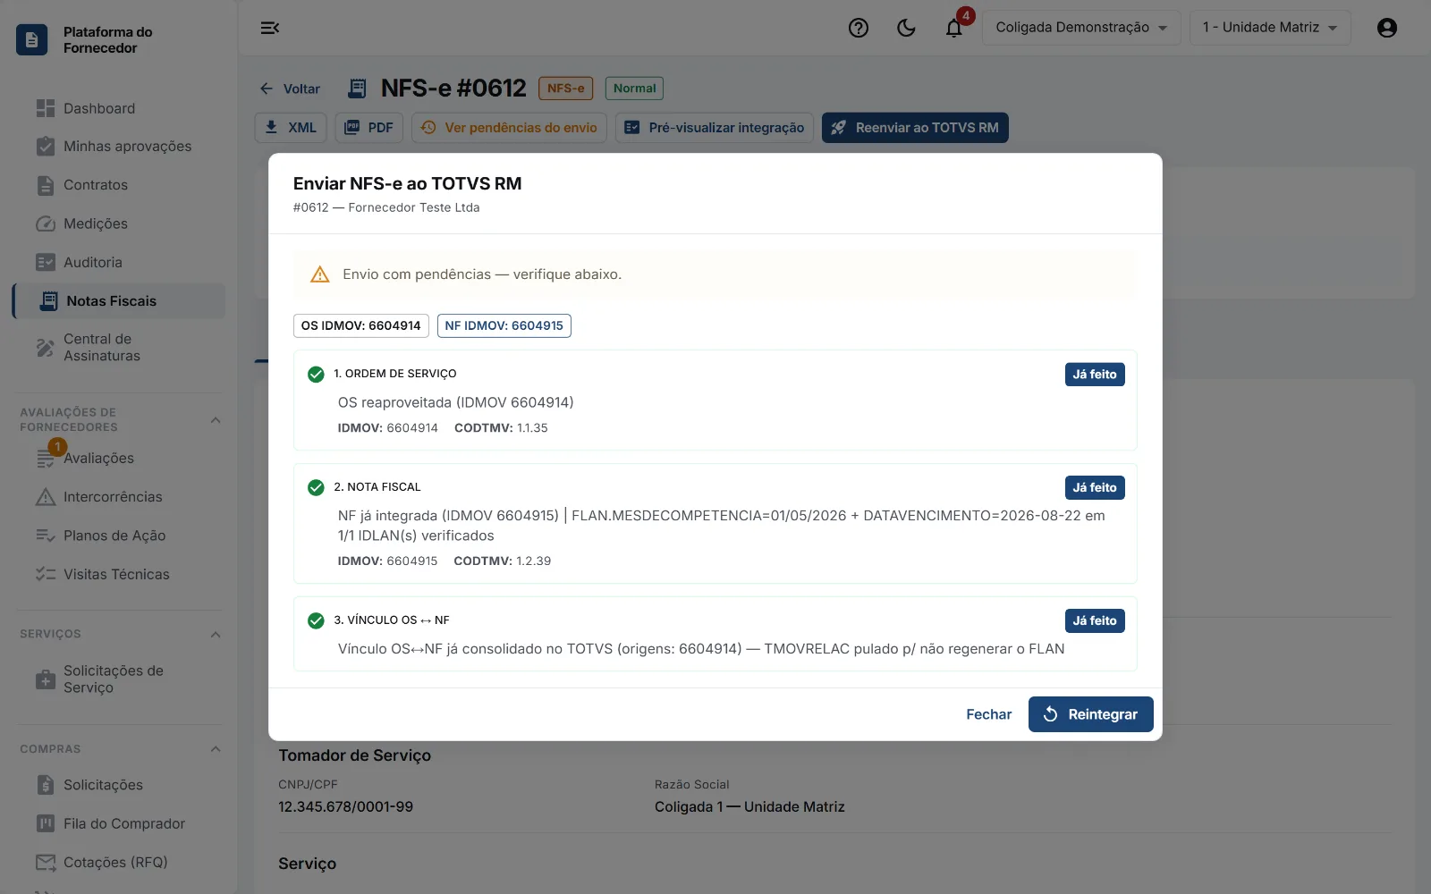Click the Visitas Técnicas checklist icon
This screenshot has height=894, width=1431.
click(46, 574)
